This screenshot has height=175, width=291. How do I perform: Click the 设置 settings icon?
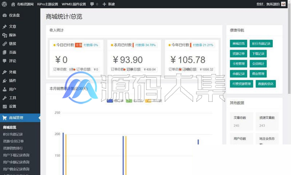(5, 107)
